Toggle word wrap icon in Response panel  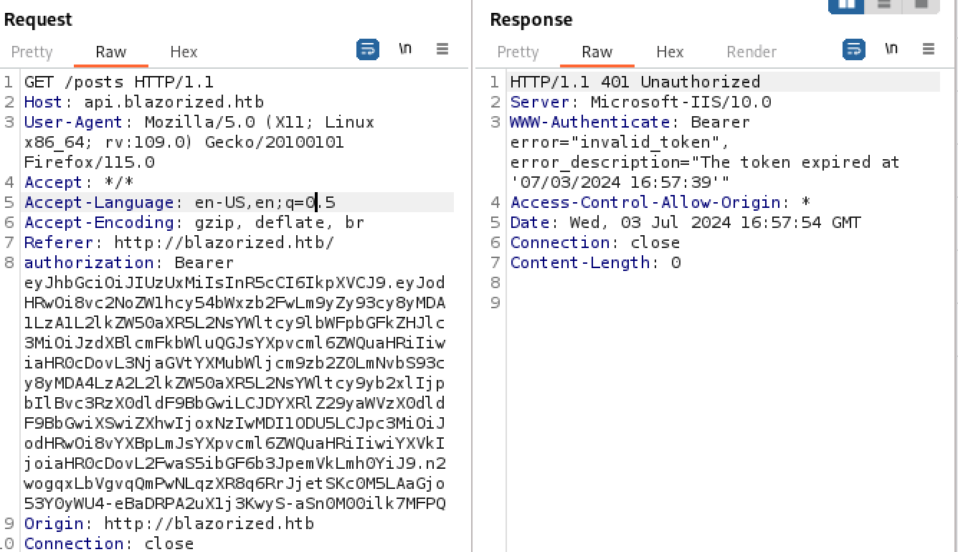point(853,49)
